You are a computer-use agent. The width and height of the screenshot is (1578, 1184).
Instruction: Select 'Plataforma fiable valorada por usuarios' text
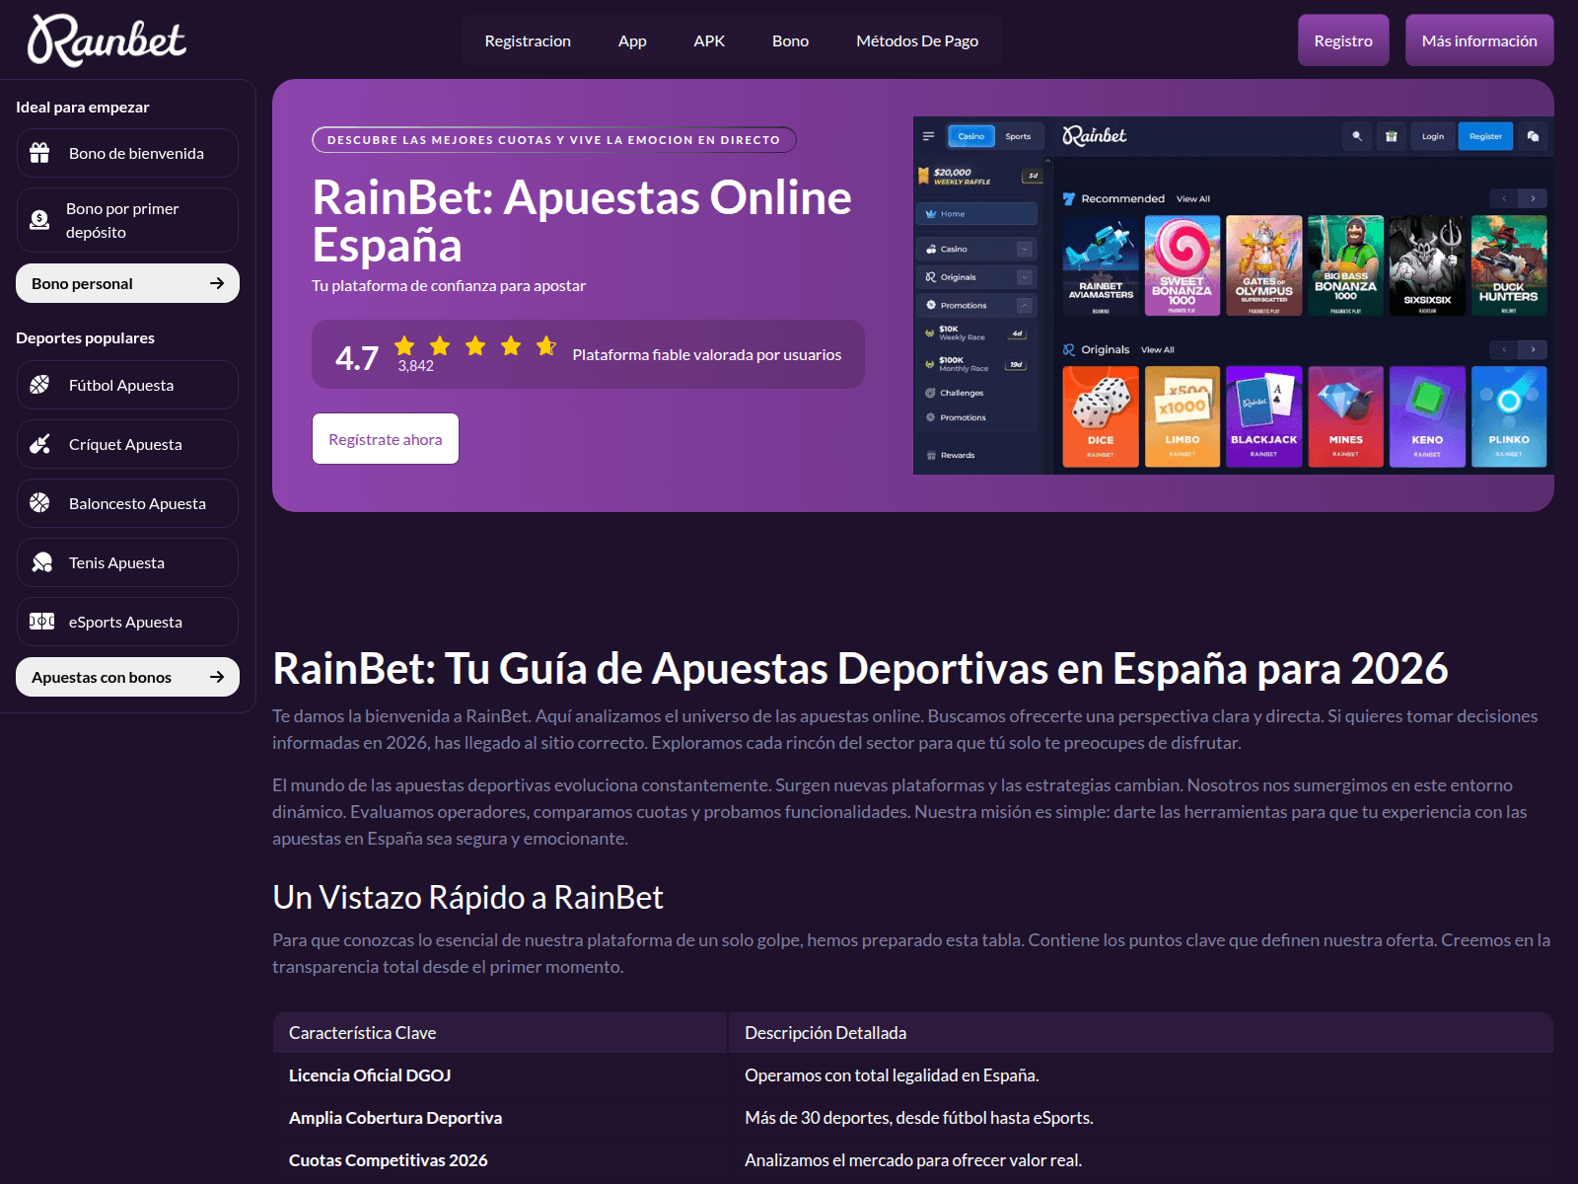[707, 355]
